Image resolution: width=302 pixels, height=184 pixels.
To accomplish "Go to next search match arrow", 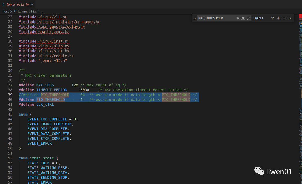I will click(x=278, y=18).
